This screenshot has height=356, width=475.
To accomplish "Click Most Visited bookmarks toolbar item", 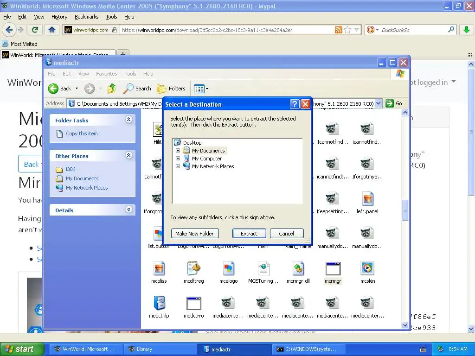I will pyautogui.click(x=20, y=44).
